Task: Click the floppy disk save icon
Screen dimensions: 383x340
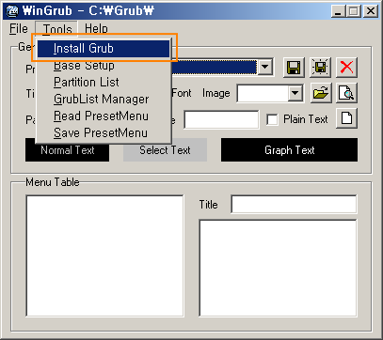Action: click(x=294, y=68)
